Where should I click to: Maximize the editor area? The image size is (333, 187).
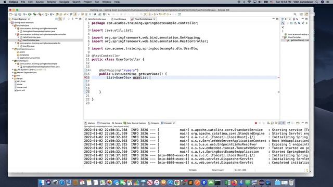pos(277,19)
